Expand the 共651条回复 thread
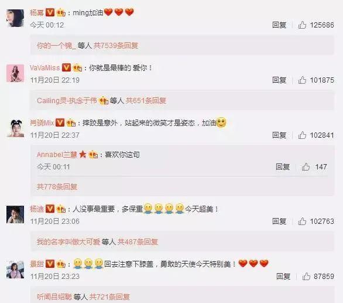The image size is (343, 303). [146, 101]
